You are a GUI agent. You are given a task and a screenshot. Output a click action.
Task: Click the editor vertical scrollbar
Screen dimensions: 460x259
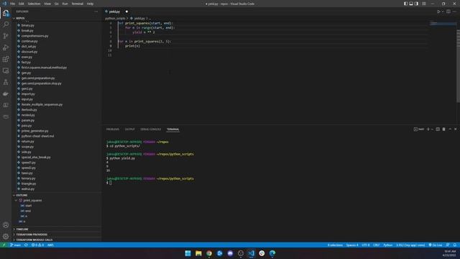[x=459, y=66]
